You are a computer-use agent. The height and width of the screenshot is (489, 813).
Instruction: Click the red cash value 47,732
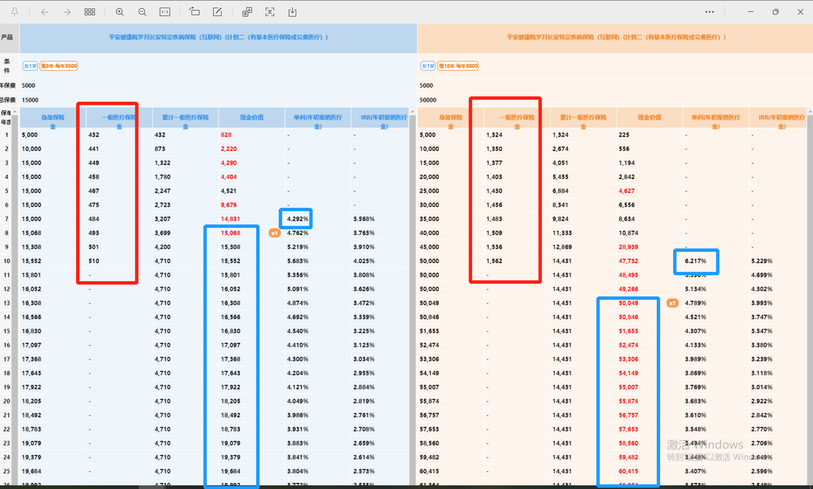coord(628,261)
